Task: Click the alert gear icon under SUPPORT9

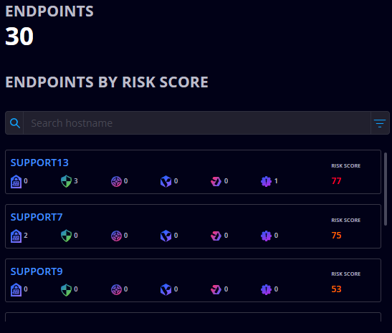Action: tap(267, 290)
